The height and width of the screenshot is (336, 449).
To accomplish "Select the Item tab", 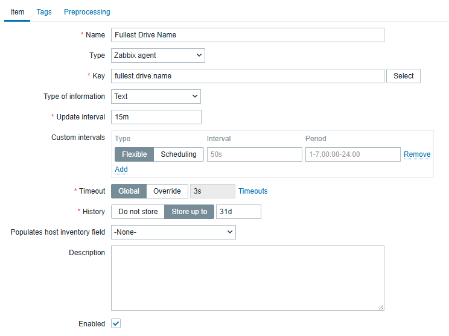I will (17, 12).
